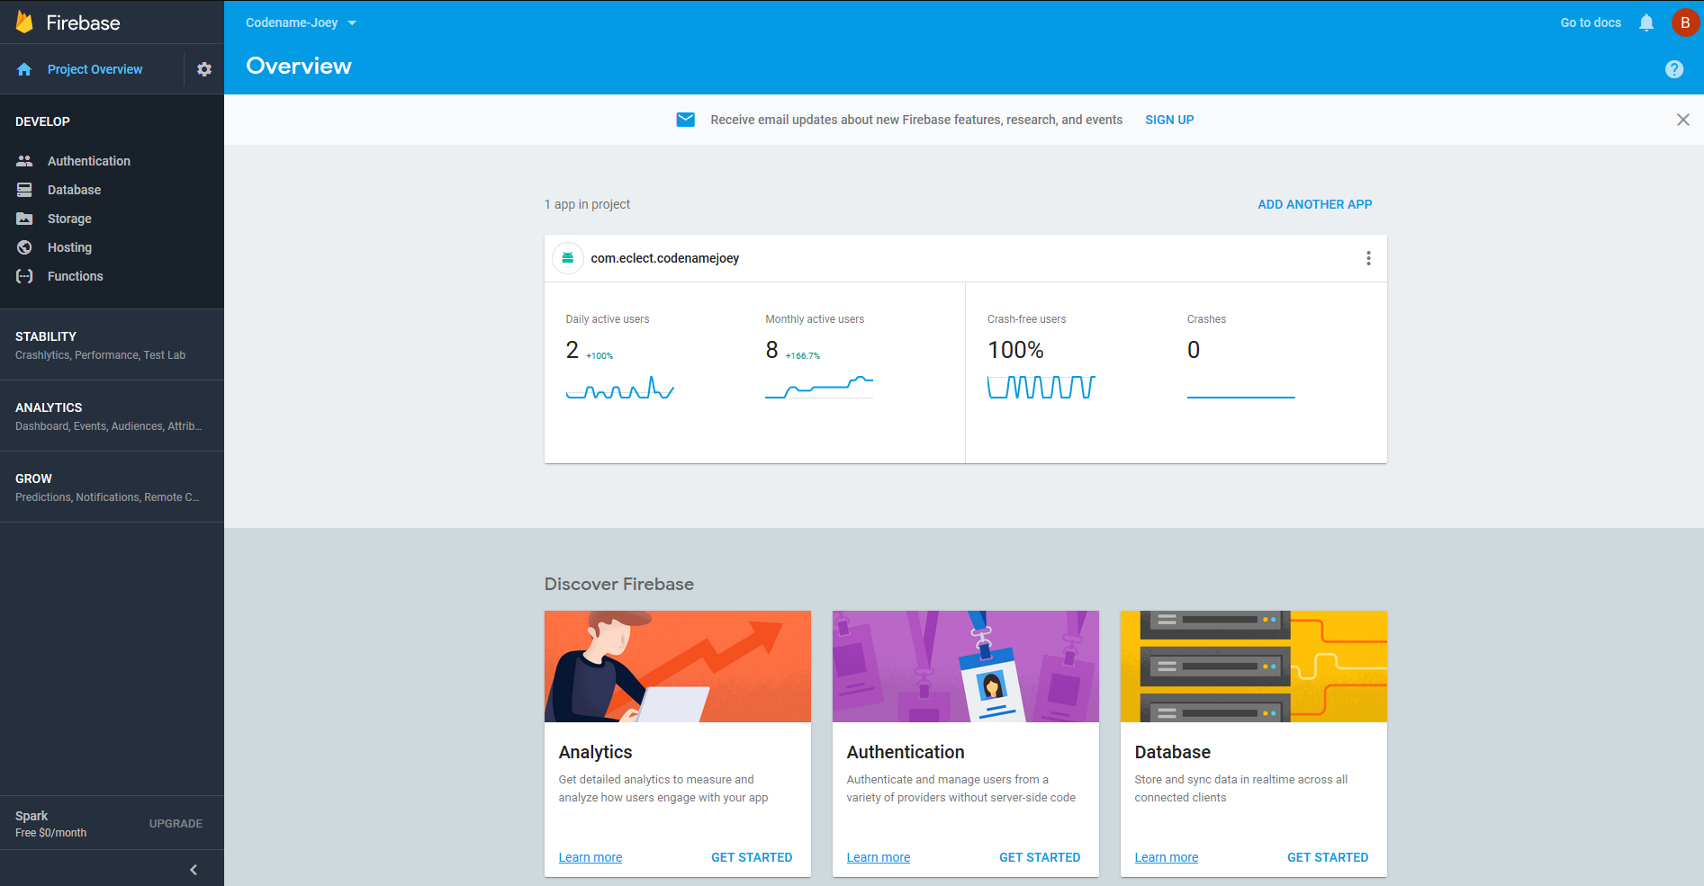Open the help question mark icon
The image size is (1704, 886).
(x=1674, y=69)
